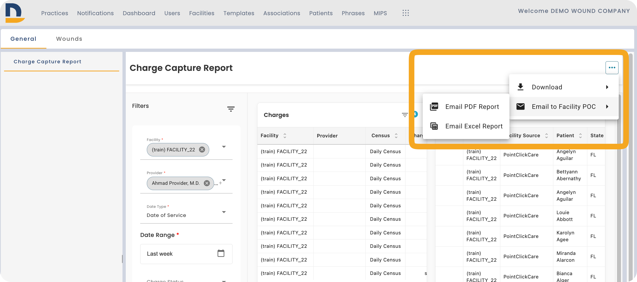The height and width of the screenshot is (282, 637).
Task: Sort the table by Facility column
Action: coord(285,136)
